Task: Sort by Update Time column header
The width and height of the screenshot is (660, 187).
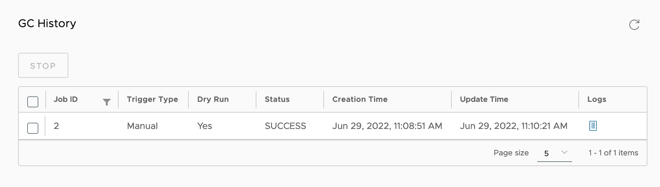Action: pyautogui.click(x=484, y=99)
